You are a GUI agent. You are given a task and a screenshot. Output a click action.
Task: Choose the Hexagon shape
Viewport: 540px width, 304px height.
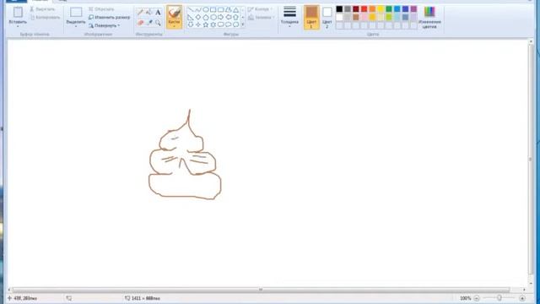pos(213,17)
